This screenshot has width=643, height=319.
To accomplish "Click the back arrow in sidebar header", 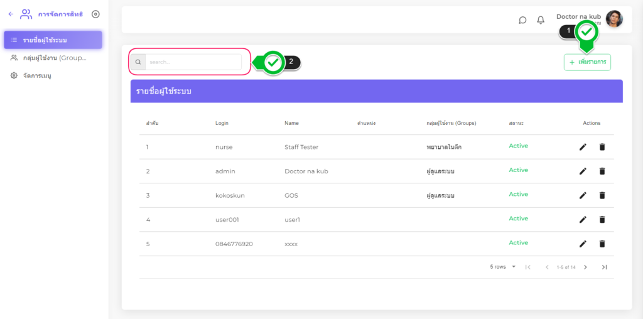I will point(11,14).
